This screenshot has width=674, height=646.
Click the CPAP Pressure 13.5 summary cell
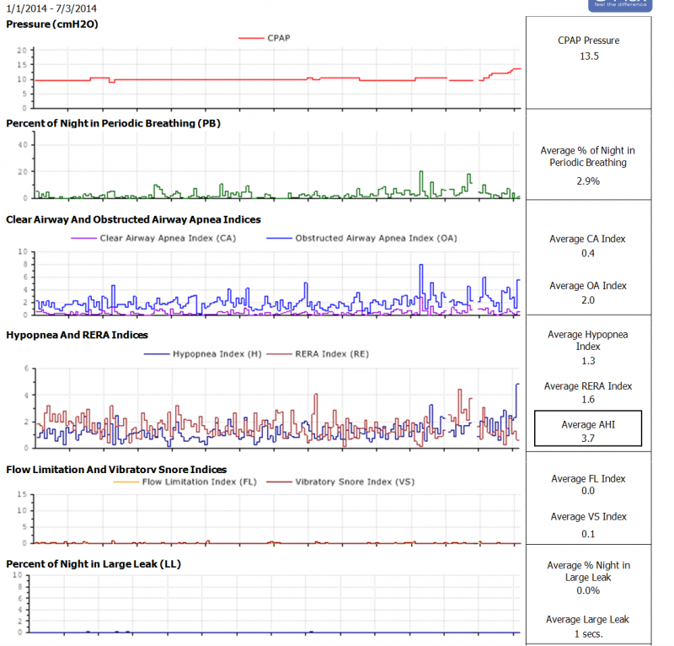click(588, 57)
